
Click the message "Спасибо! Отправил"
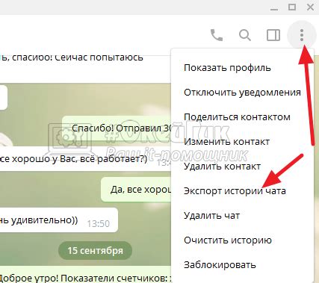117,128
